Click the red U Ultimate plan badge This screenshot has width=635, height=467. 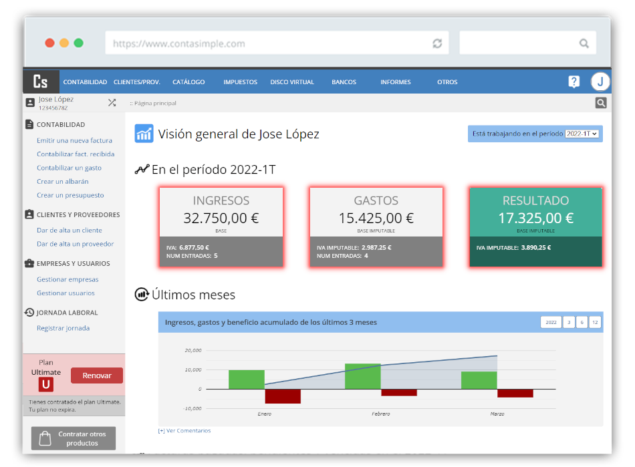[x=45, y=384]
